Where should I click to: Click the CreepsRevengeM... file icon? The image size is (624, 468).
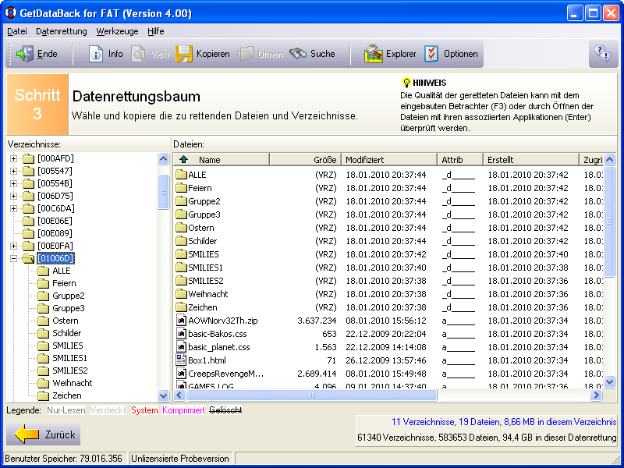(x=182, y=374)
